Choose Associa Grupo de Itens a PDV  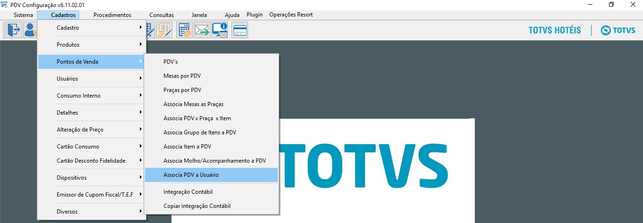point(211,132)
